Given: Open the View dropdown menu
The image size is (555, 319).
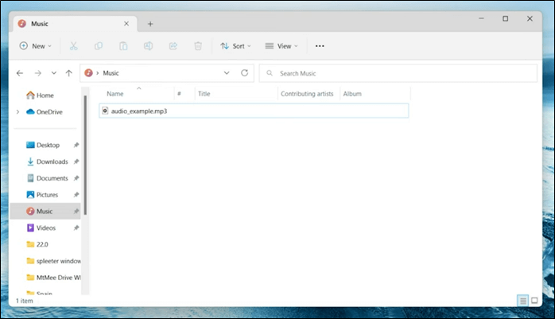Looking at the screenshot, I should pyautogui.click(x=281, y=46).
